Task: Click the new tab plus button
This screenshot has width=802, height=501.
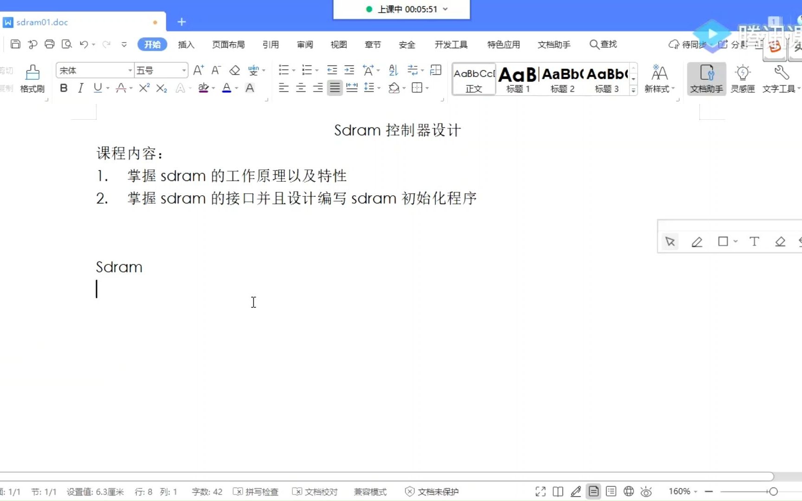Action: [181, 22]
